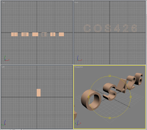Select the extruded block in Left viewport
Image resolution: width=147 pixels, height=130 pixels.
pyautogui.click(x=39, y=93)
